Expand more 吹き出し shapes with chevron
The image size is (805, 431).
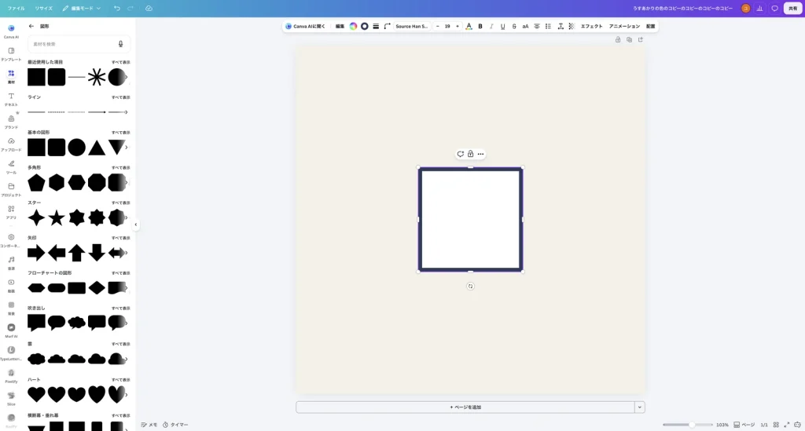click(x=127, y=323)
